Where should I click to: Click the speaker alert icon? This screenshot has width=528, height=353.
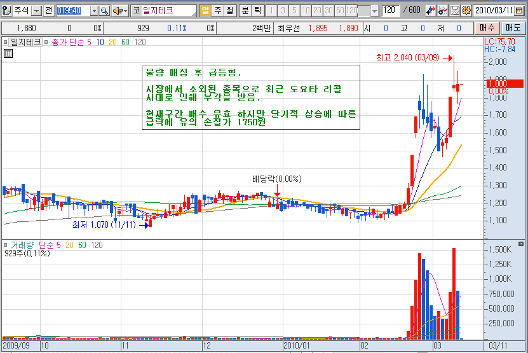(x=118, y=11)
